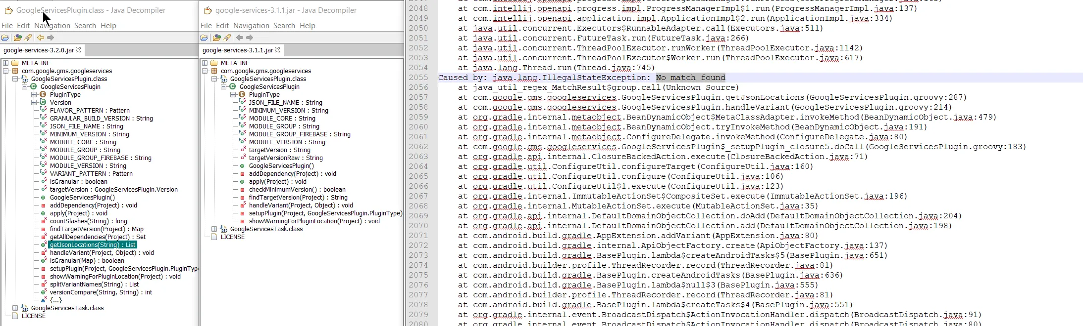Open File menu in left decompiler window
The width and height of the screenshot is (1083, 326).
[7, 26]
